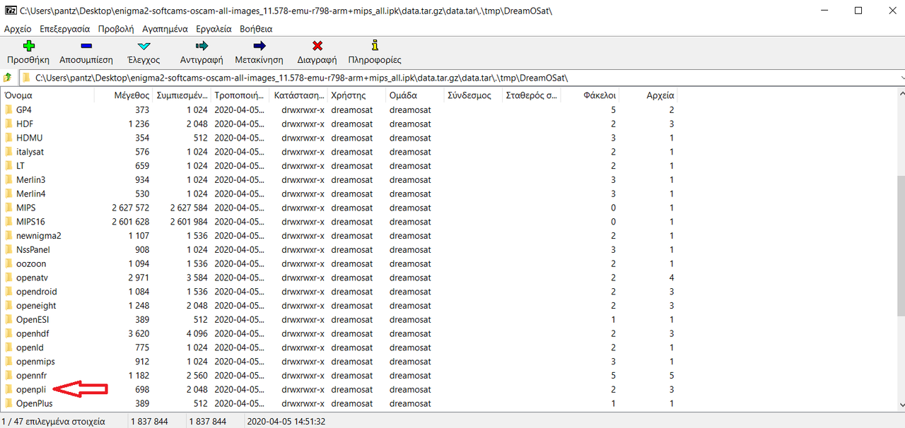905x428 pixels.
Task: Click the Test checkmark icon
Action: [144, 46]
